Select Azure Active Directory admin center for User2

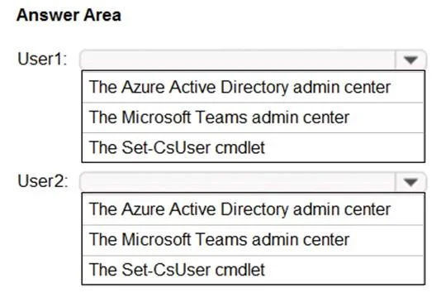tap(254, 209)
